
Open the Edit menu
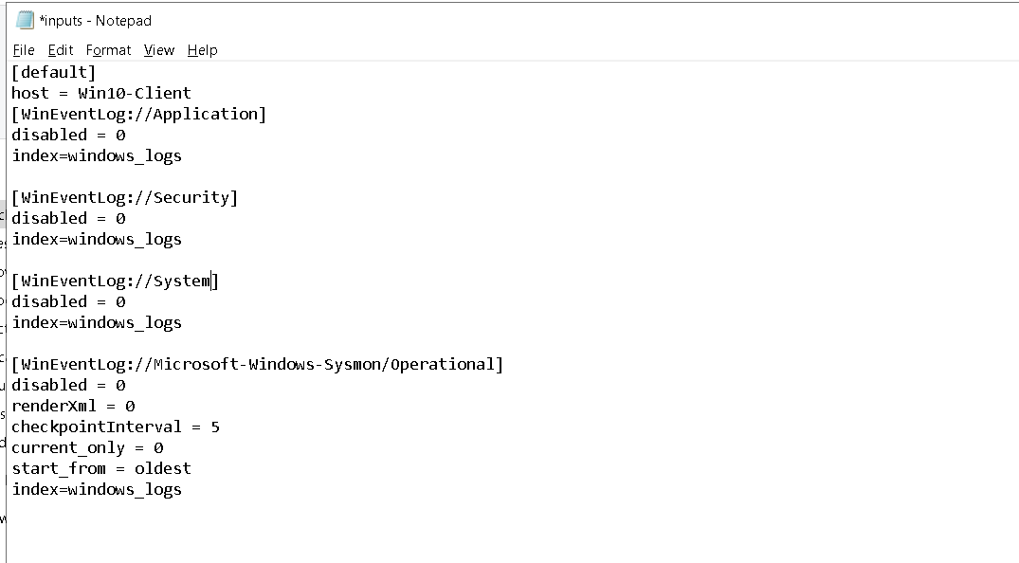(x=61, y=50)
